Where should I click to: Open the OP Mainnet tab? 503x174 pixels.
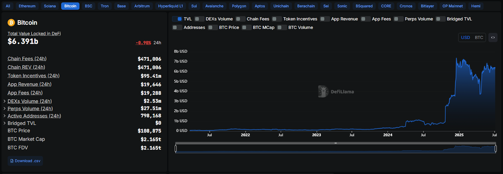[x=453, y=6]
